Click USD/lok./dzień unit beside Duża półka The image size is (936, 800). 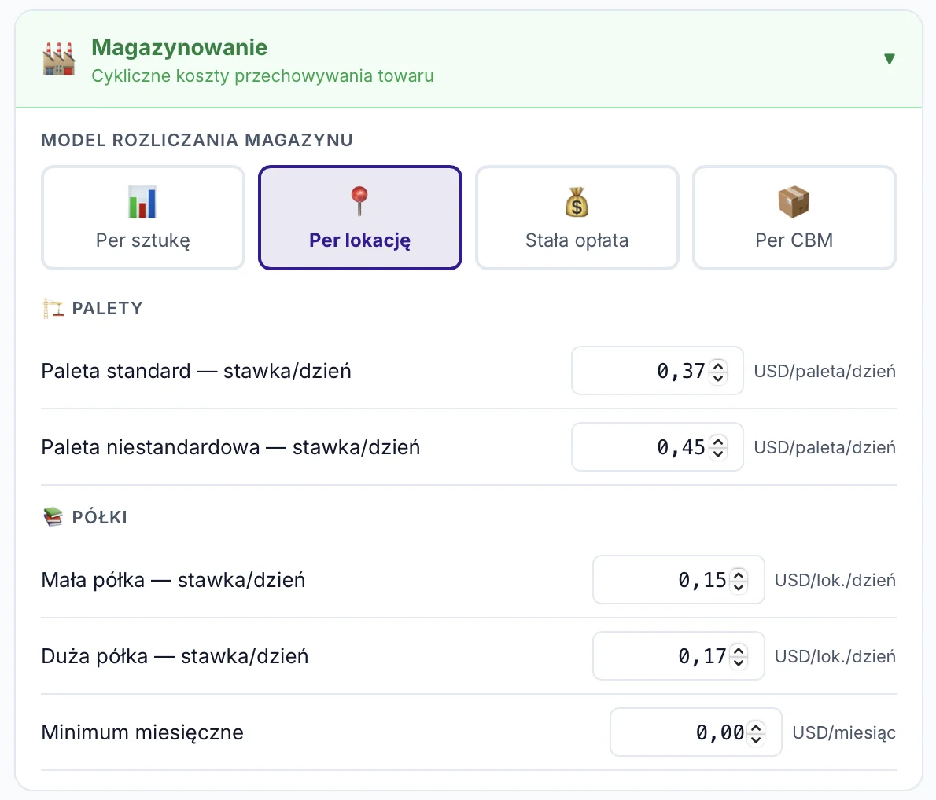pos(835,656)
